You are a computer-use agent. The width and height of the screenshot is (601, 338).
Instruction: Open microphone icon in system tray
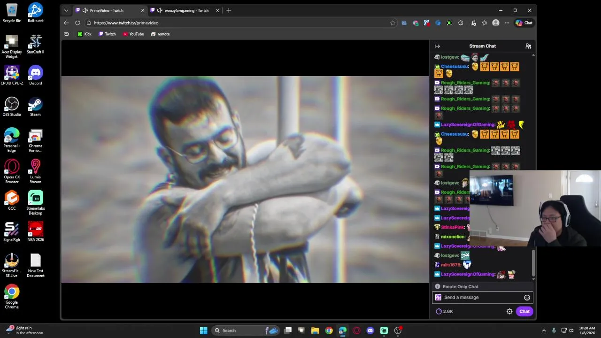coord(554,330)
